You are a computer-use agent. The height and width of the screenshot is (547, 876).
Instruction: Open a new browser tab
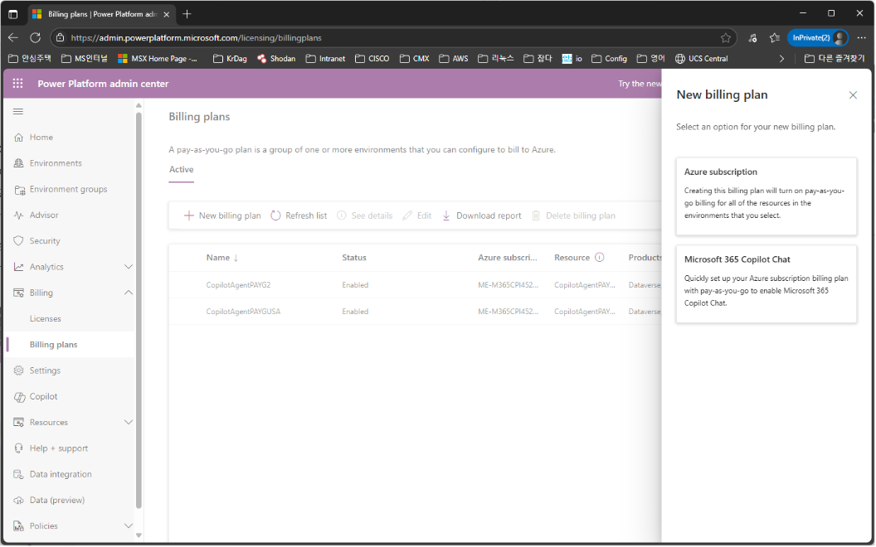[187, 14]
